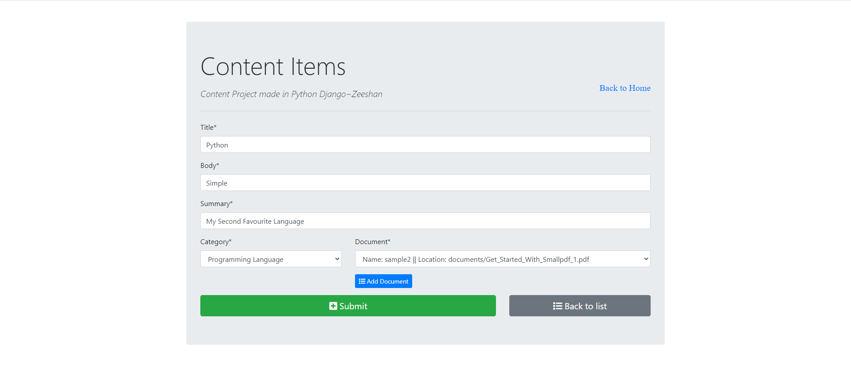851x389 pixels.
Task: Open the Category dropdown showing Programming Language
Action: tap(271, 259)
